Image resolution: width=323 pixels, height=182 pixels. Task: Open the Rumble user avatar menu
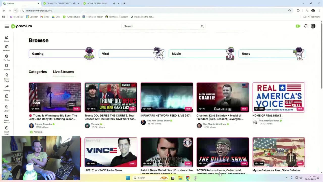(313, 26)
